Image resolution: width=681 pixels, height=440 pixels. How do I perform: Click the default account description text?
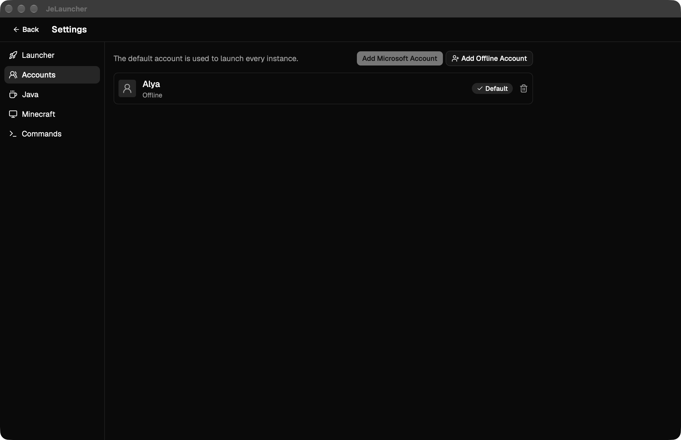206,59
